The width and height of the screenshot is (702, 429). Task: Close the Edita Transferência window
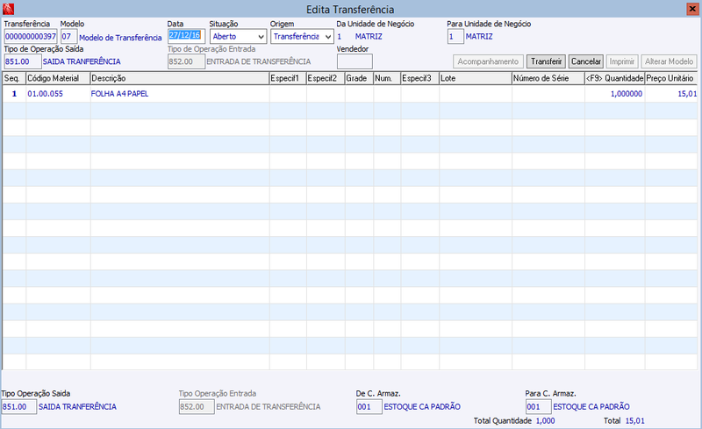click(692, 9)
